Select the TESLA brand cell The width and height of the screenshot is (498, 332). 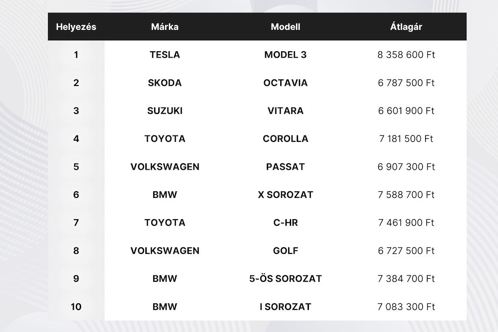(165, 55)
